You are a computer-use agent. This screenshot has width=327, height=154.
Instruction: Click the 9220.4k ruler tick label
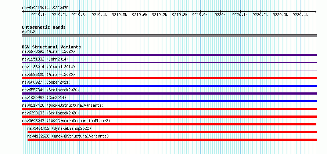coord(301,15)
